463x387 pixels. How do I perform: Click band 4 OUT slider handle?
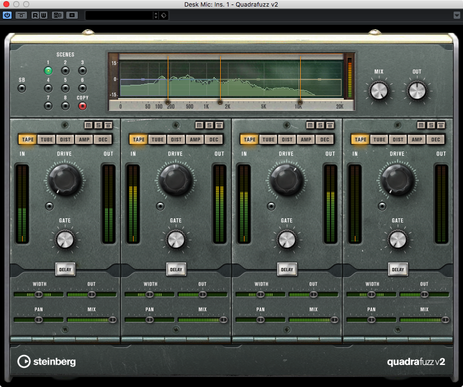tap(424, 294)
